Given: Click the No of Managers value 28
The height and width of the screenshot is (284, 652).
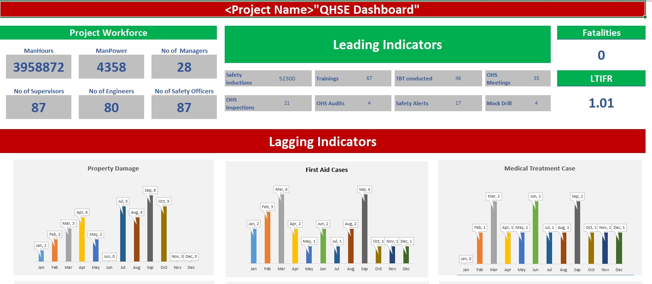Looking at the screenshot, I should (184, 67).
